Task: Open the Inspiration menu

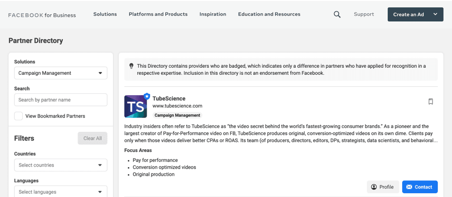Action: (213, 14)
